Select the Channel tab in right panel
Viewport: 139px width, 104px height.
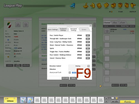coord(107,23)
